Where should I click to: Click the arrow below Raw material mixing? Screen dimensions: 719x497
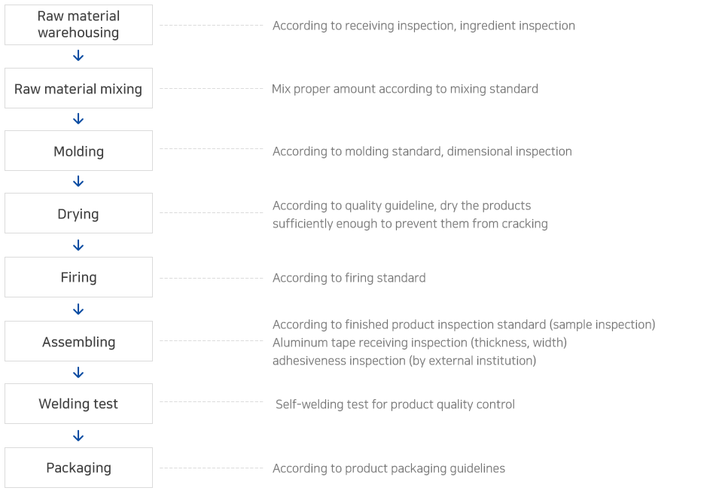click(x=78, y=119)
